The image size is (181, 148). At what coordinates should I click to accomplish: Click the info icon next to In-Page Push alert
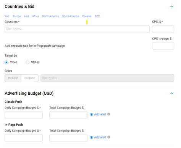click(x=108, y=137)
